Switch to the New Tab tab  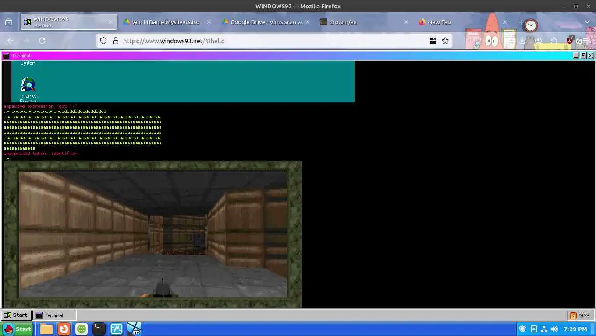(462, 22)
